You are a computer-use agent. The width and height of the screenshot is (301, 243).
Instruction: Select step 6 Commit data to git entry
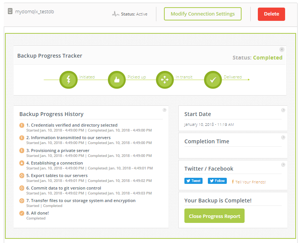coord(66,188)
